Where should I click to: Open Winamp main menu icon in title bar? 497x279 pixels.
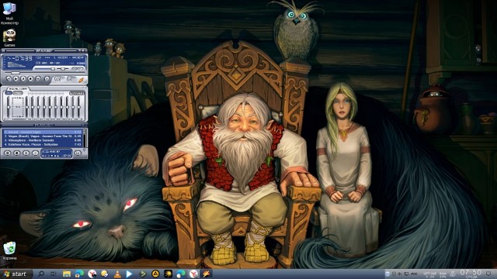[x=3, y=50]
